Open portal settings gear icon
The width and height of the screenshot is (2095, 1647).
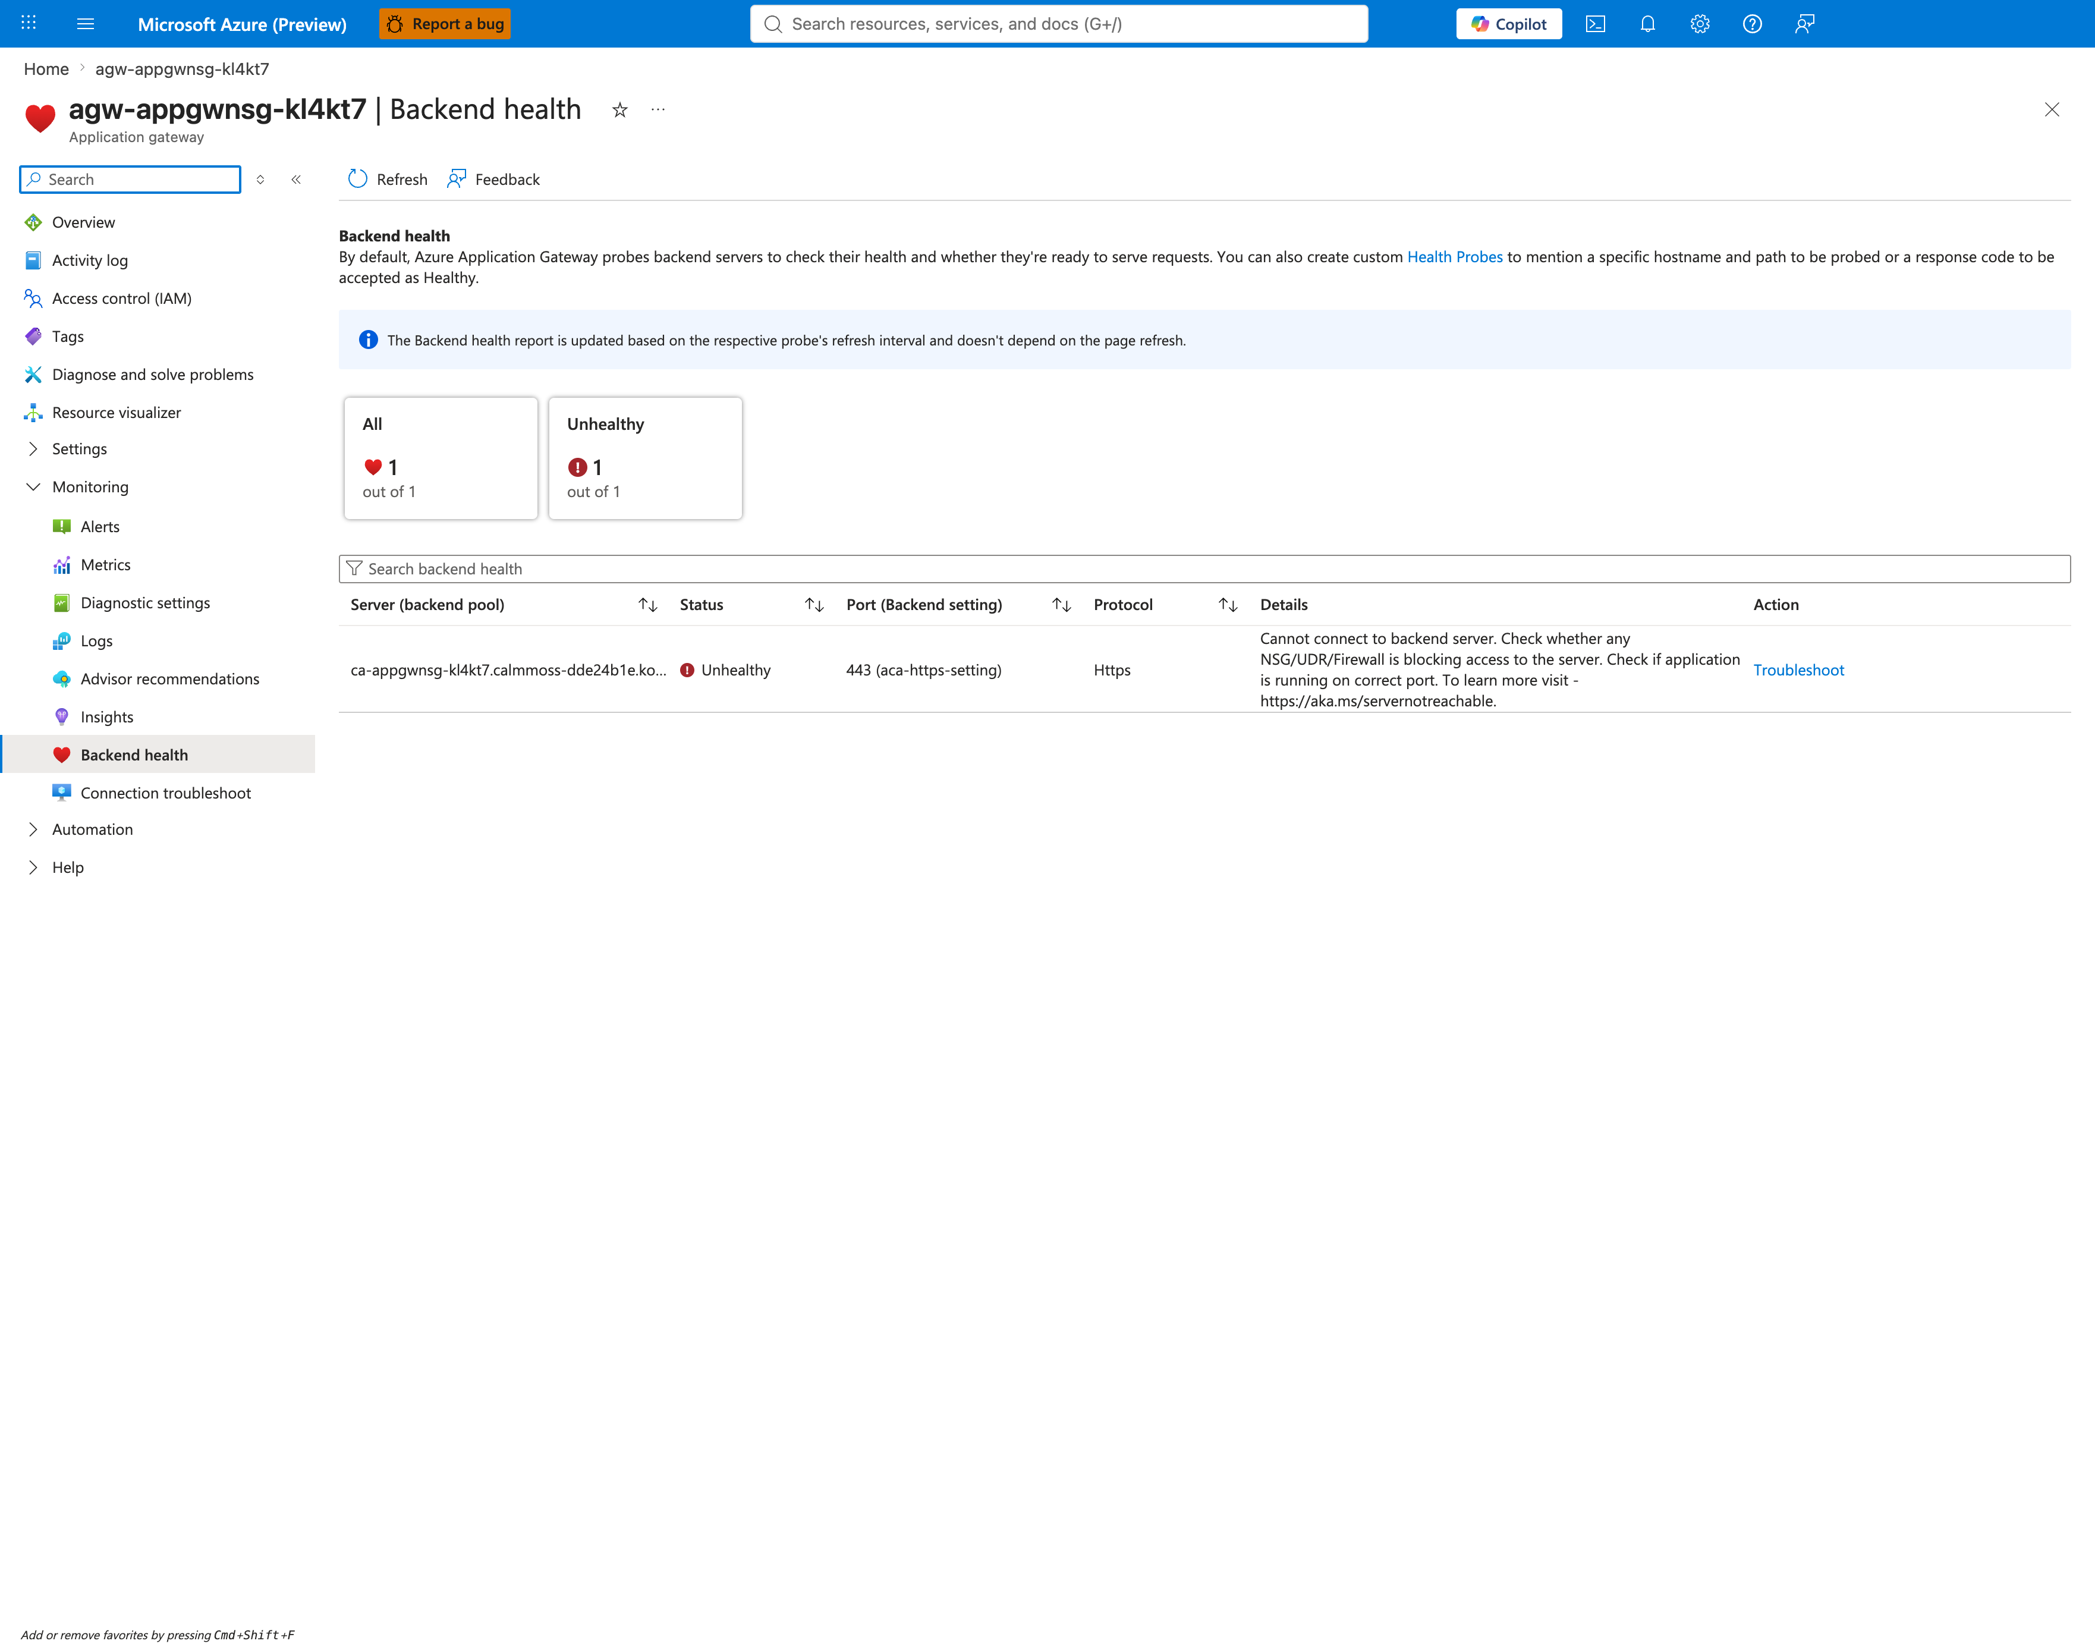[1700, 23]
